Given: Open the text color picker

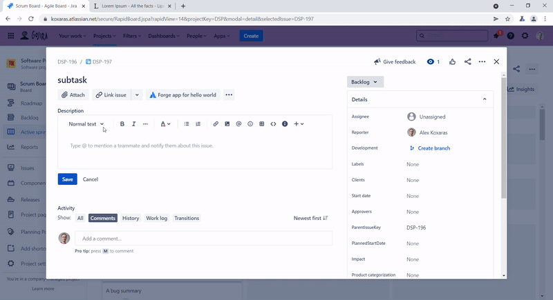Looking at the screenshot, I should click(x=165, y=124).
